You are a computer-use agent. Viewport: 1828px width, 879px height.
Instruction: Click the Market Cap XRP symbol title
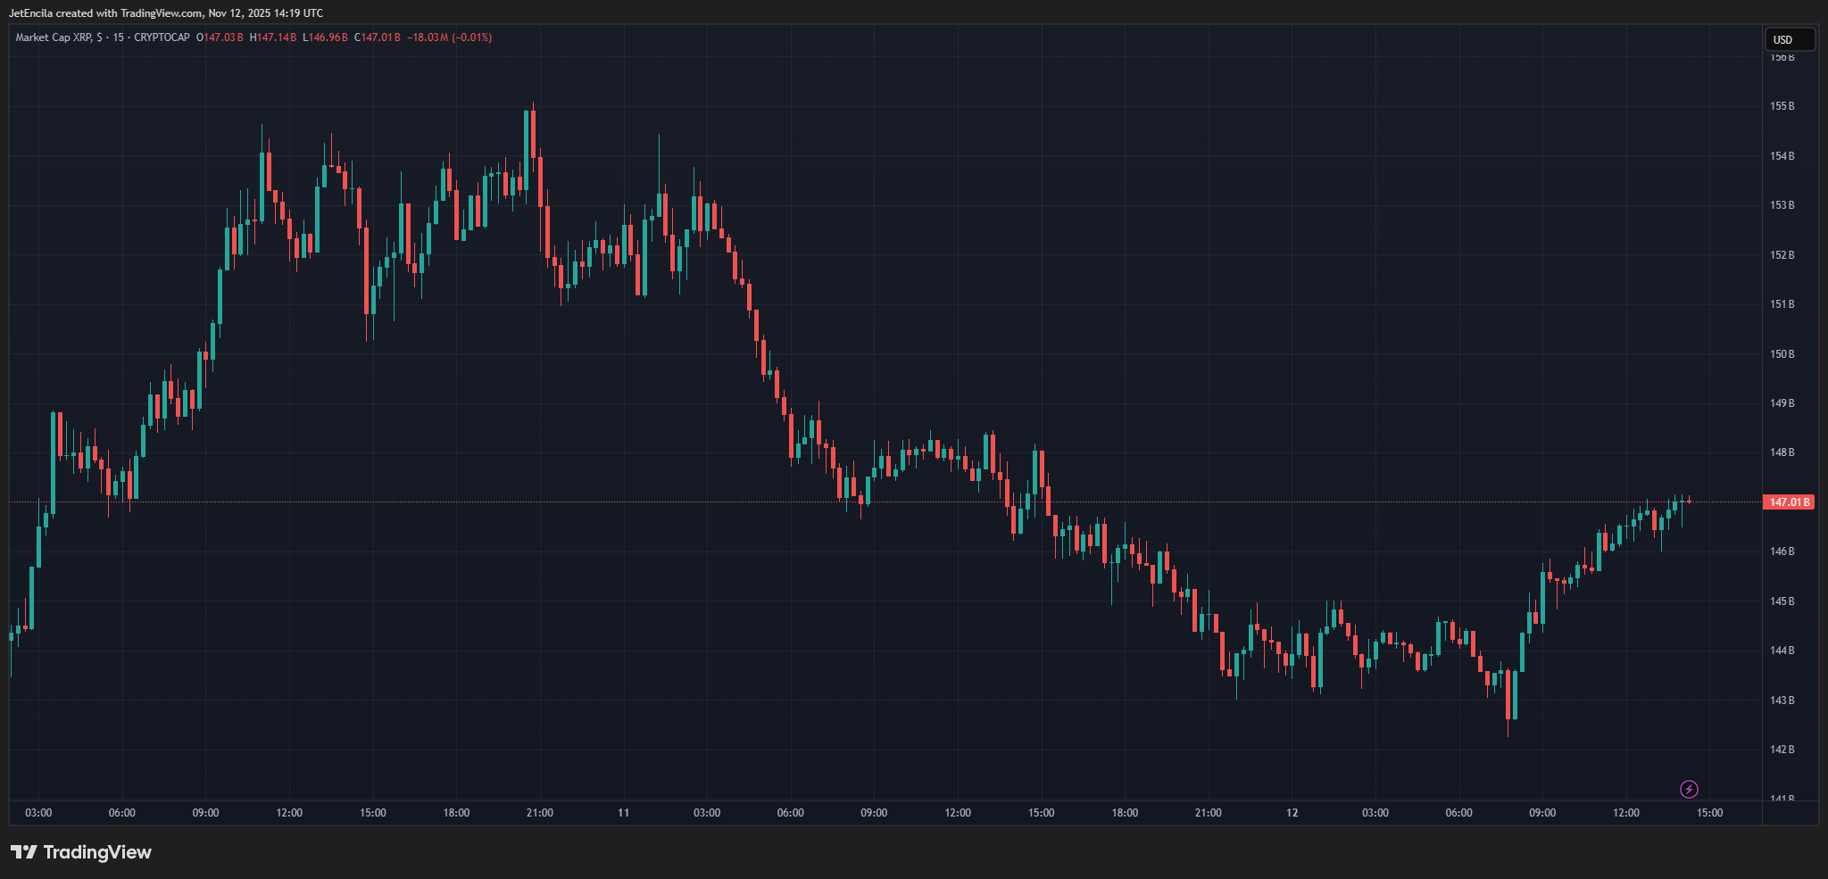(x=54, y=37)
